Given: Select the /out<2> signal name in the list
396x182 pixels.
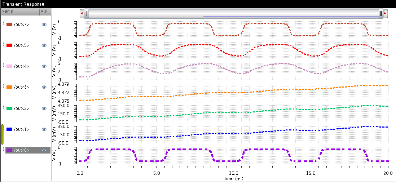Looking at the screenshot, I should tap(21, 108).
